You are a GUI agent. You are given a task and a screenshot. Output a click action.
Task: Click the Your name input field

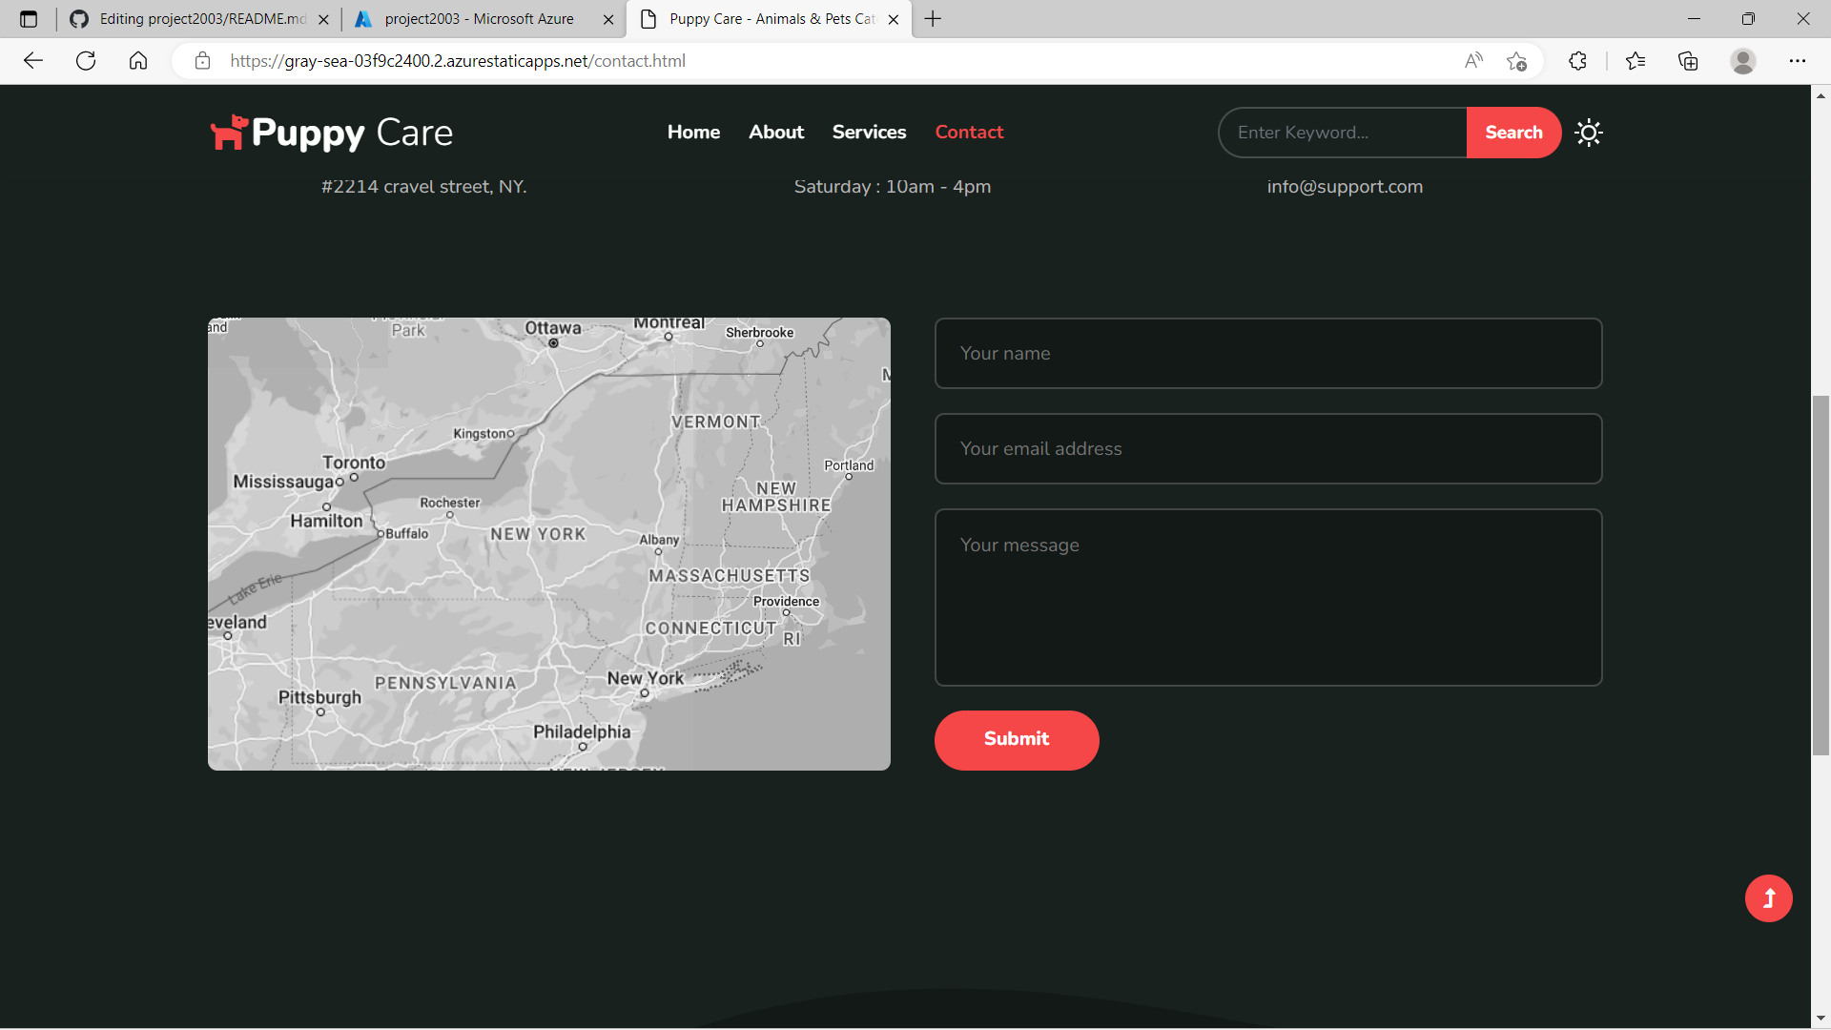(x=1268, y=353)
